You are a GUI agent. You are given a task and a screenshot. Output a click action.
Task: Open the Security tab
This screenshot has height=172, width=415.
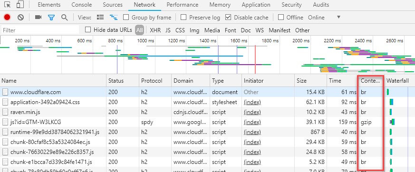[291, 5]
